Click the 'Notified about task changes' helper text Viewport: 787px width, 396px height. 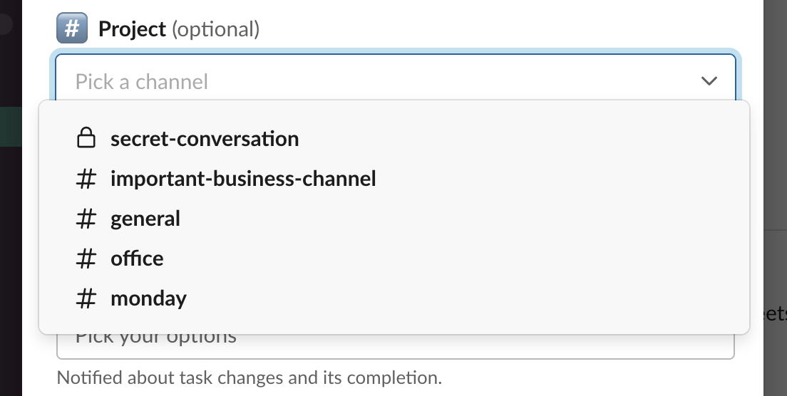[249, 376]
